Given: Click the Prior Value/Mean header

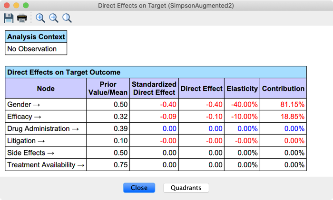Looking at the screenshot, I should point(108,89).
